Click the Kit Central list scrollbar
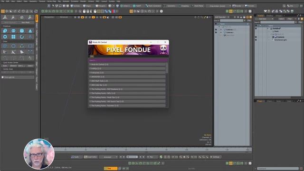Screen dimensions: 304x171 [167, 68]
